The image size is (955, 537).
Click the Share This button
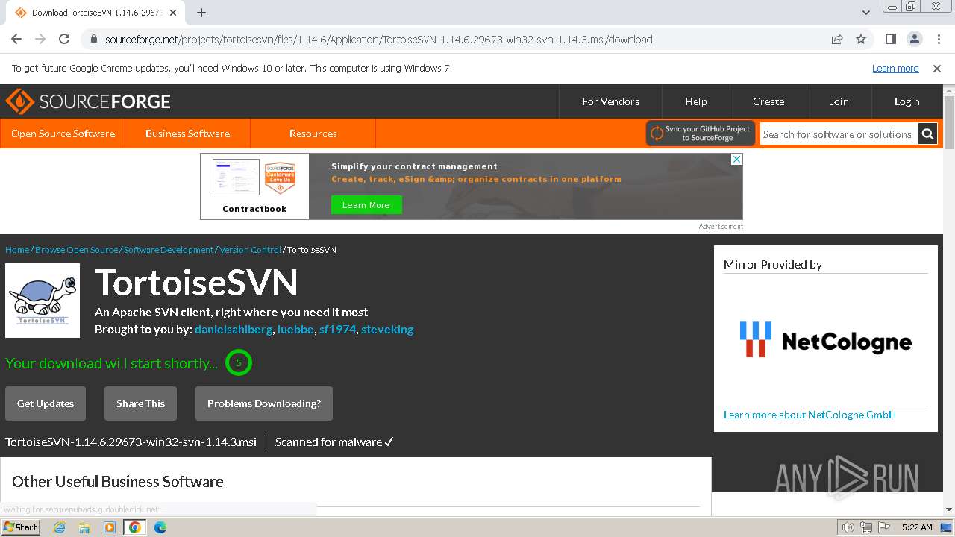140,403
